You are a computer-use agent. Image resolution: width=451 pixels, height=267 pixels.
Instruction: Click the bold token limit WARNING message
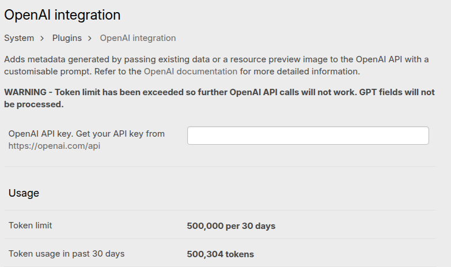[219, 92]
